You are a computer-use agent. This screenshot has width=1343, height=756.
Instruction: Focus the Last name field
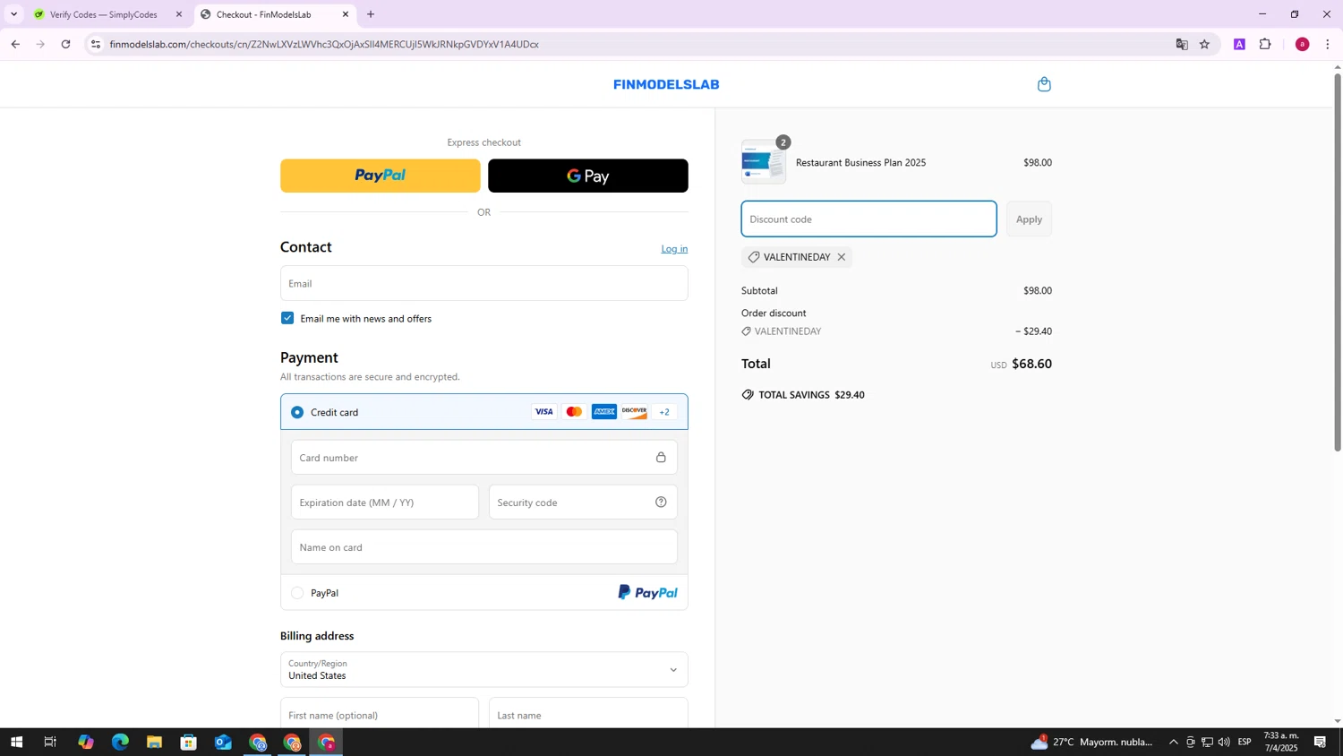click(x=588, y=715)
